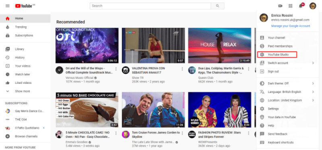Open YouTube Studio from account menu
Viewport: 322px width, 150px height.
[x=287, y=55]
